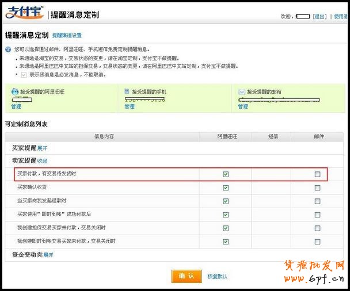Image resolution: width=350 pixels, height=291 pixels.
Task: Click the 恢复默认 link
Action: tap(217, 277)
